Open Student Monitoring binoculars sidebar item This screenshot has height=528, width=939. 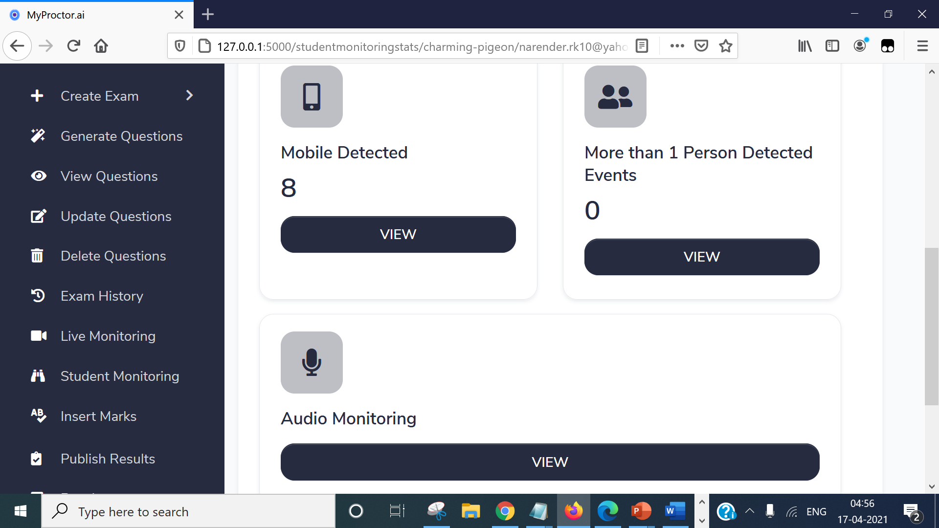coord(119,376)
